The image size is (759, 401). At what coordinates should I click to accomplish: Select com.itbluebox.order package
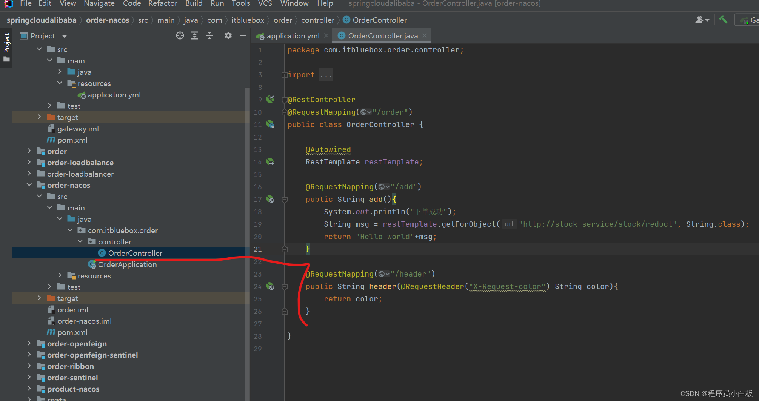point(123,230)
